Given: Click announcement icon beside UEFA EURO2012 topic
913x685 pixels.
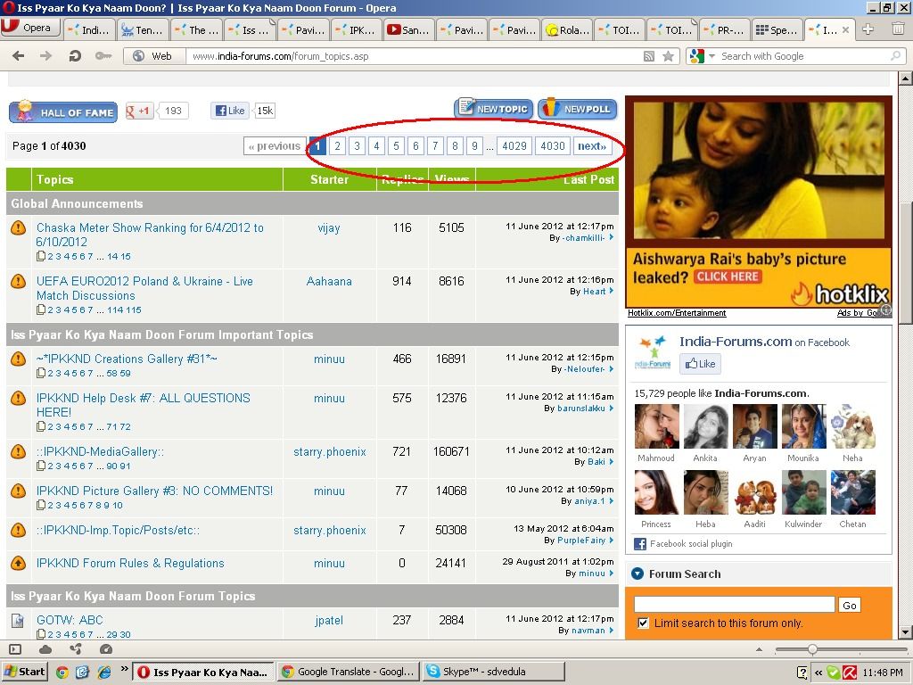Looking at the screenshot, I should [x=19, y=281].
